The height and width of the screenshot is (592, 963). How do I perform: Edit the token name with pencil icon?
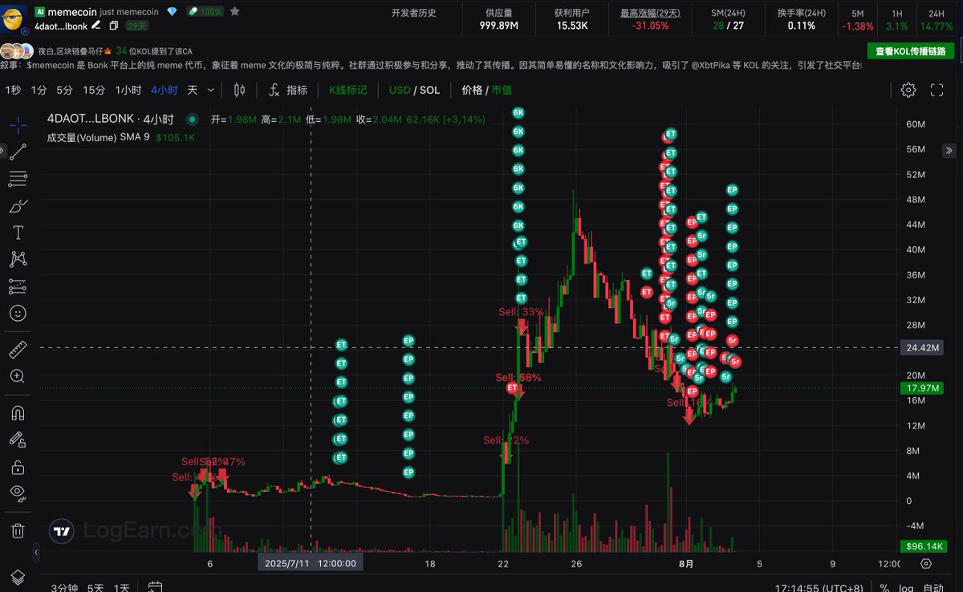96,26
